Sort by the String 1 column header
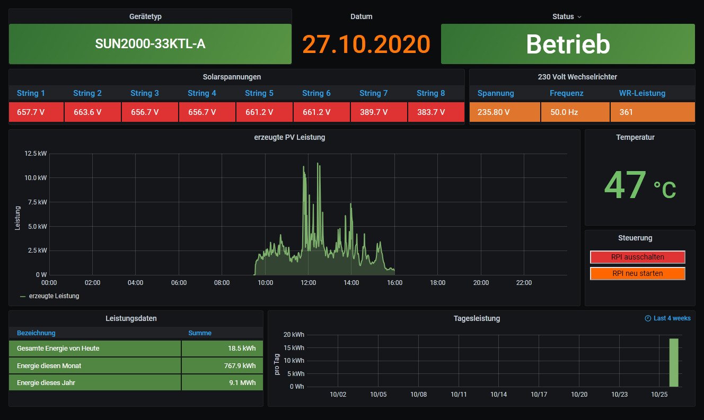 click(x=31, y=93)
